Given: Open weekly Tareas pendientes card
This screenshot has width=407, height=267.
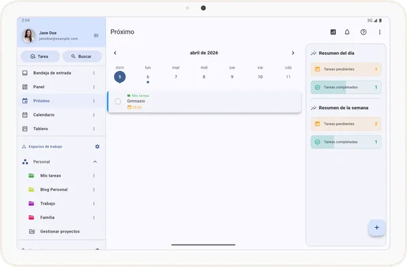Looking at the screenshot, I should pos(346,124).
